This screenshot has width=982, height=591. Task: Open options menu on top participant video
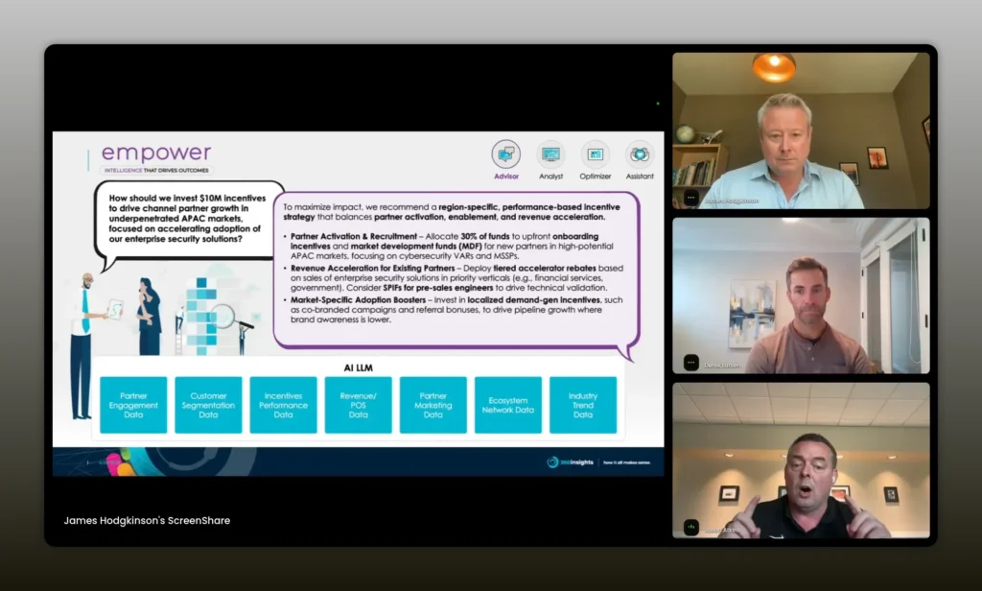click(x=690, y=198)
